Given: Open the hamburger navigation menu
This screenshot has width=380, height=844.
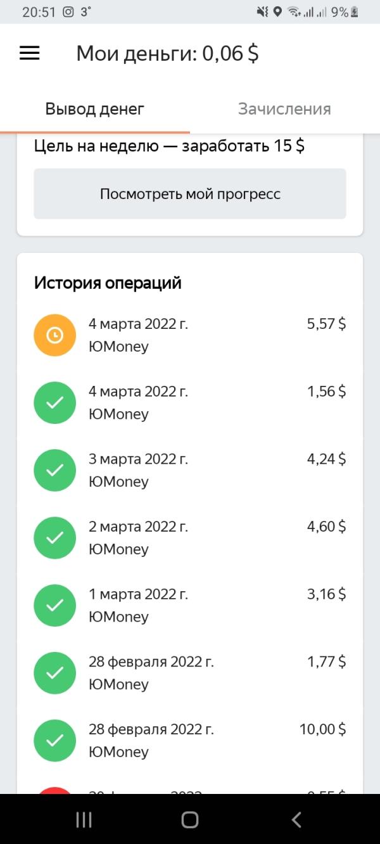Looking at the screenshot, I should point(30,53).
